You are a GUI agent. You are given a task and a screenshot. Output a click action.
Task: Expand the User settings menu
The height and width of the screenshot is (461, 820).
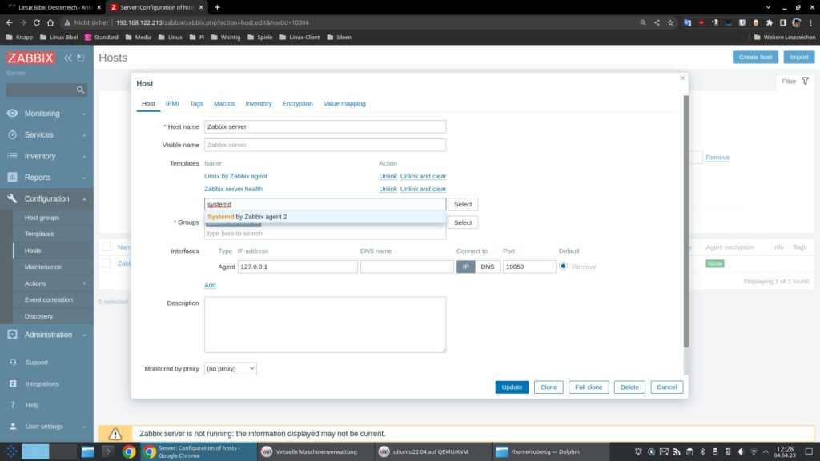(x=46, y=427)
